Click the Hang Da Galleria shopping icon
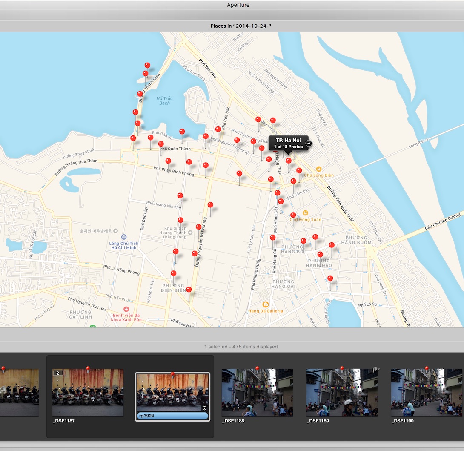This screenshot has height=451, width=464. coord(266,304)
